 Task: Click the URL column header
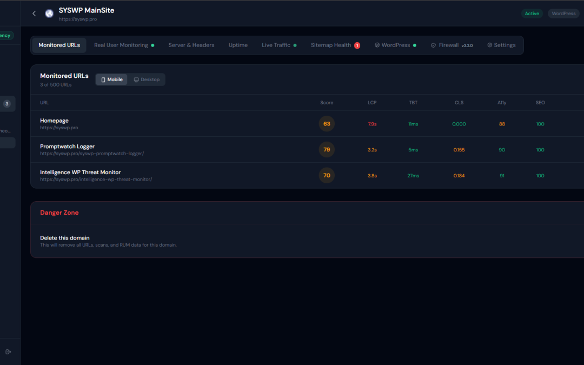(x=44, y=103)
